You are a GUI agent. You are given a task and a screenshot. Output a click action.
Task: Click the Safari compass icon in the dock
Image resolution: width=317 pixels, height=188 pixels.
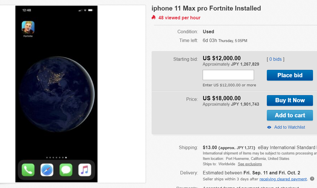coord(47,170)
